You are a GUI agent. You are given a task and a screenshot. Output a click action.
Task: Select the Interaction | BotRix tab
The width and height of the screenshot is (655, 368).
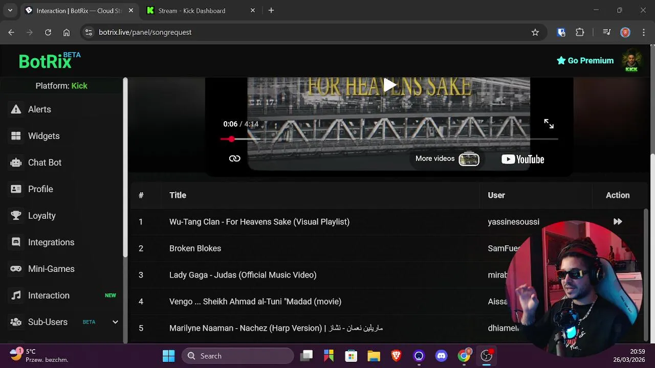[x=79, y=10]
